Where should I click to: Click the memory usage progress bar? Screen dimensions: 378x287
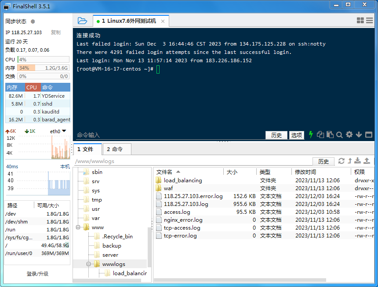pyautogui.click(x=43, y=68)
